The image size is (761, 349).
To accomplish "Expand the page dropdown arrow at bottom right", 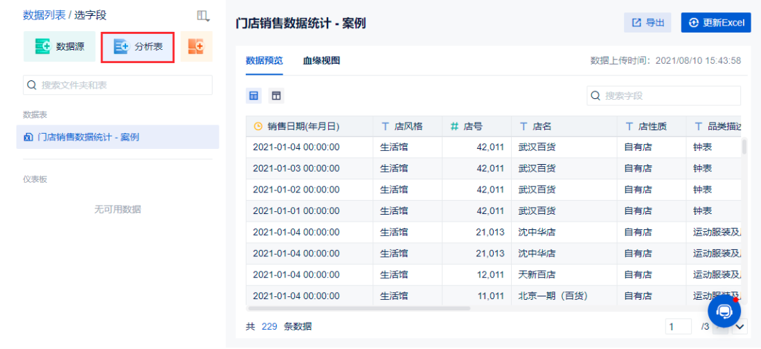I will (x=740, y=326).
